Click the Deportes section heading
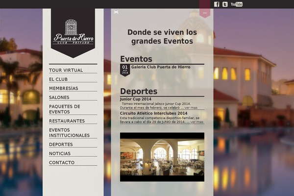 coord(139,92)
